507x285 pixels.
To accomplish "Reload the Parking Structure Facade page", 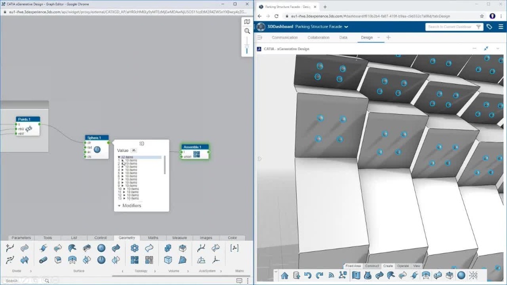I will click(276, 16).
